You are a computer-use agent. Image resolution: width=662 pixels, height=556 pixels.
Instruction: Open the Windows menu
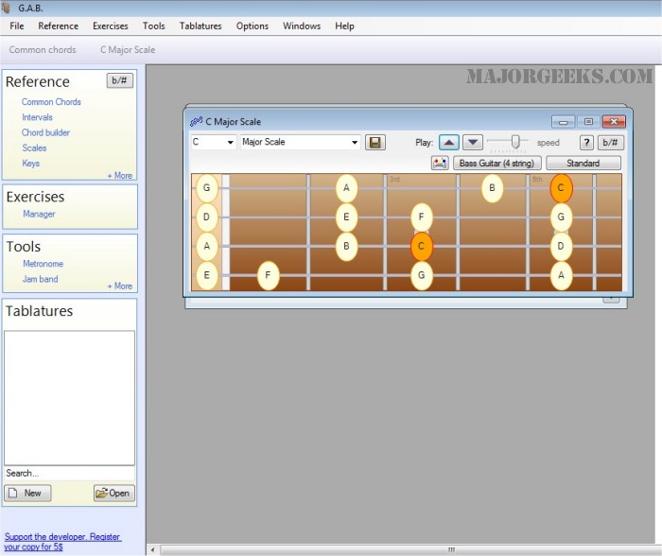[x=302, y=26]
